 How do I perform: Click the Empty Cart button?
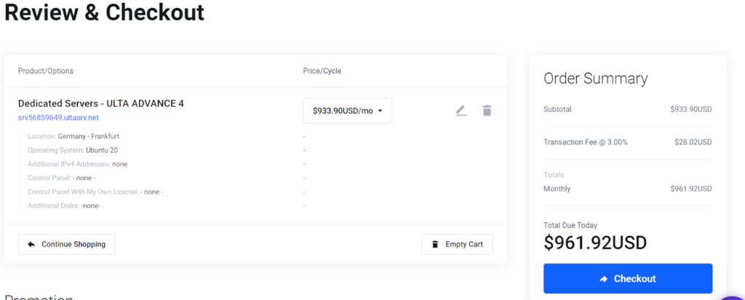(457, 244)
